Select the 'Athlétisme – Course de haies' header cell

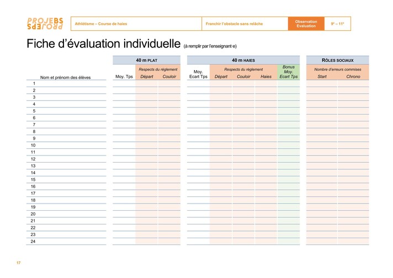[136, 24]
